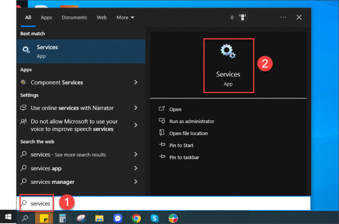
Task: Click the Services gear icon beside best match
Action: 26,50
